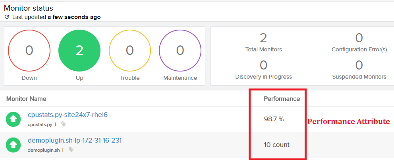Click the tag icon next to demoplugin.sh
The width and height of the screenshot is (394, 160).
point(71,150)
